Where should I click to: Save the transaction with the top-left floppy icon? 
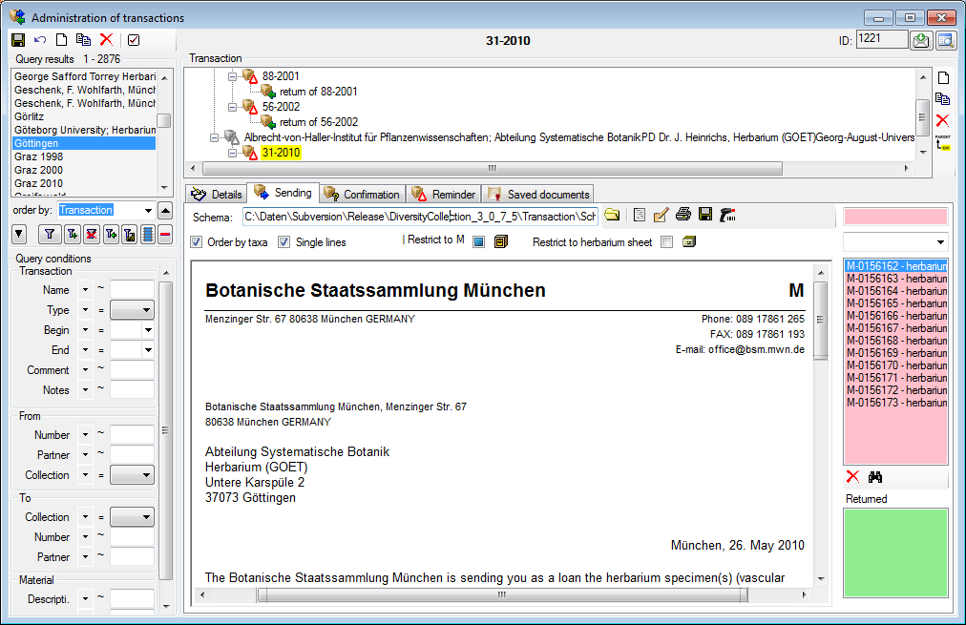coord(18,40)
